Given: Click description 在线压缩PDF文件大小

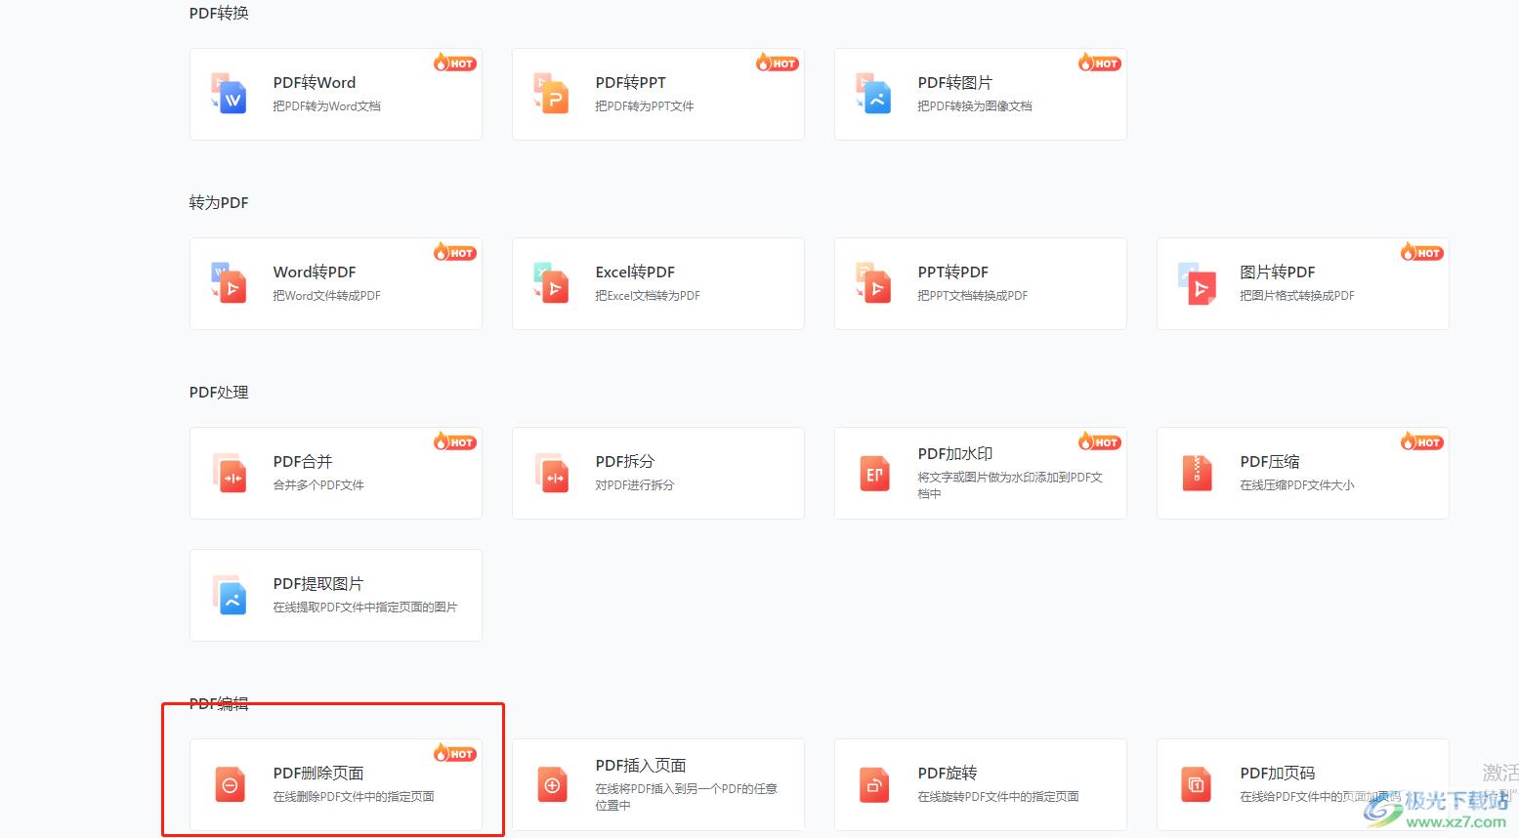Looking at the screenshot, I should (1297, 485).
